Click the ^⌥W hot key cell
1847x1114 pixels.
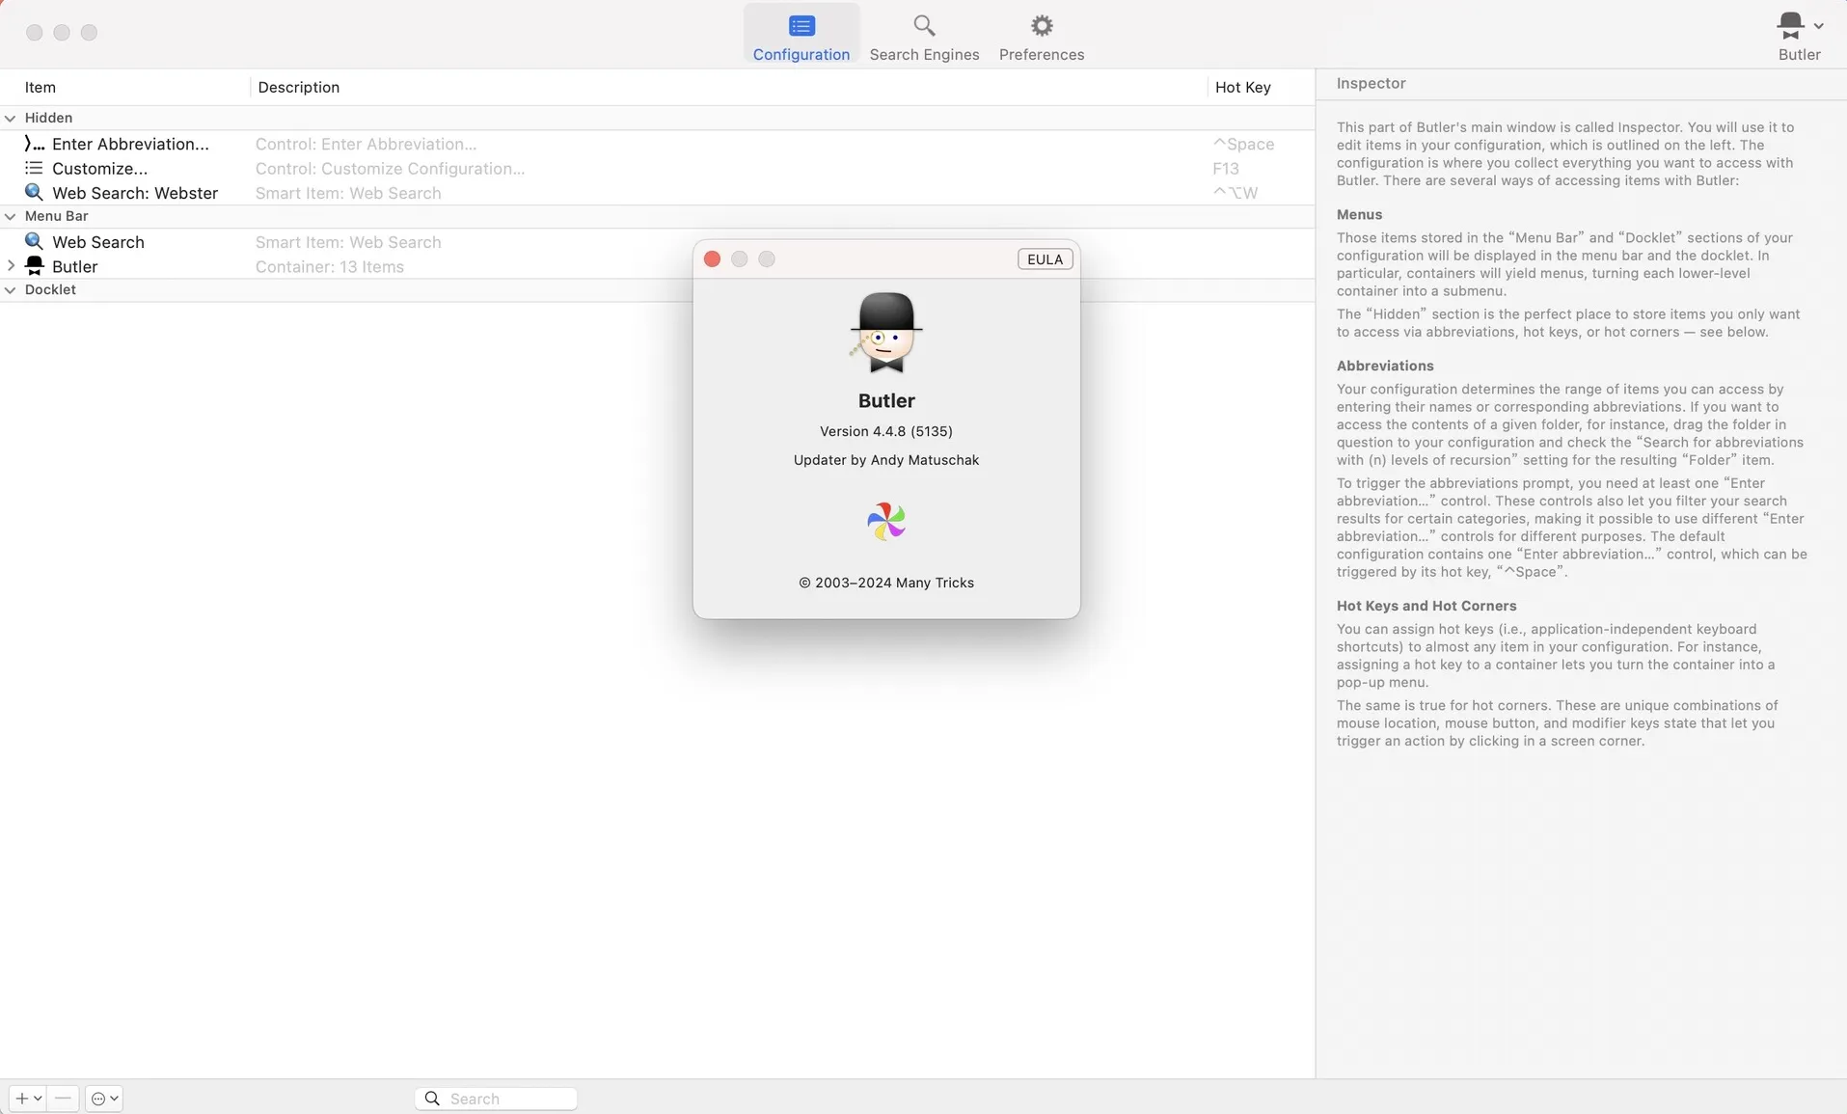1236,193
